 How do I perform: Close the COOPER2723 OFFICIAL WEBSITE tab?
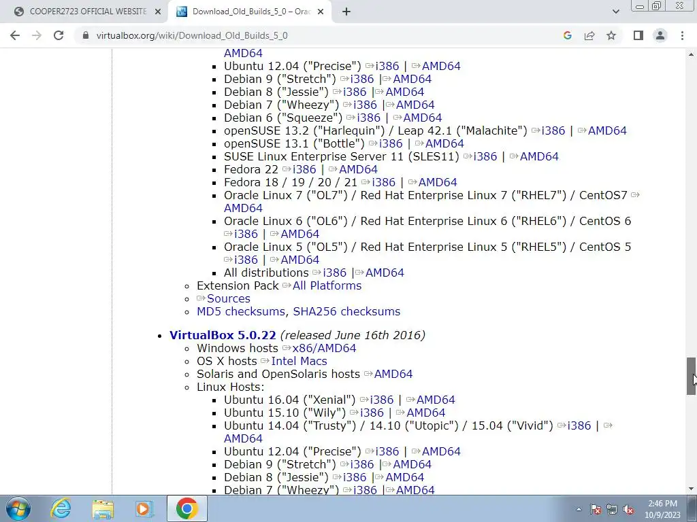click(158, 12)
